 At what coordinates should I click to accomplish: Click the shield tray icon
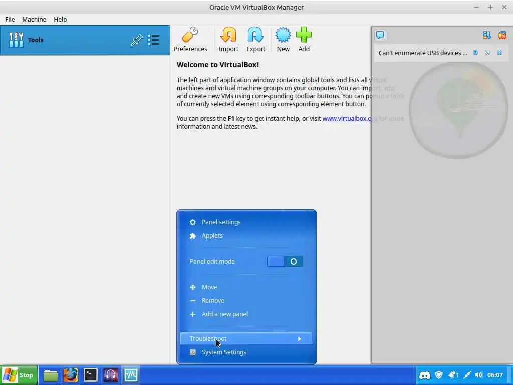[x=439, y=375]
